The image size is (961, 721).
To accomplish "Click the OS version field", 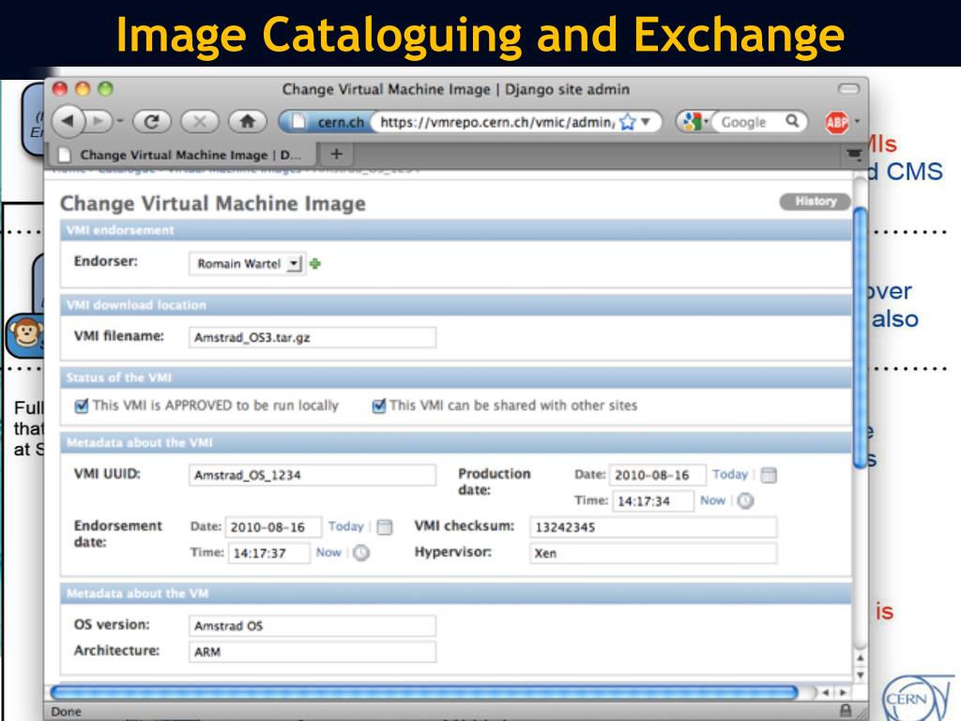I will click(313, 626).
